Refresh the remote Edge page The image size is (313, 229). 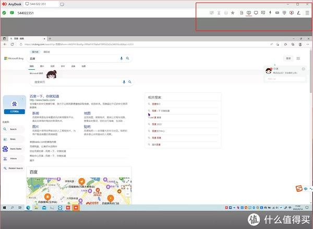click(x=12, y=44)
